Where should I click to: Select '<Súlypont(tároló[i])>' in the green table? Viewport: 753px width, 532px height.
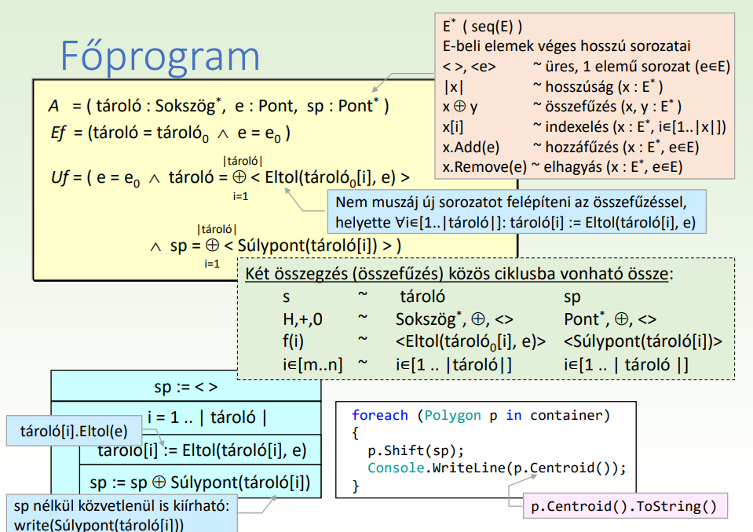[x=642, y=341]
